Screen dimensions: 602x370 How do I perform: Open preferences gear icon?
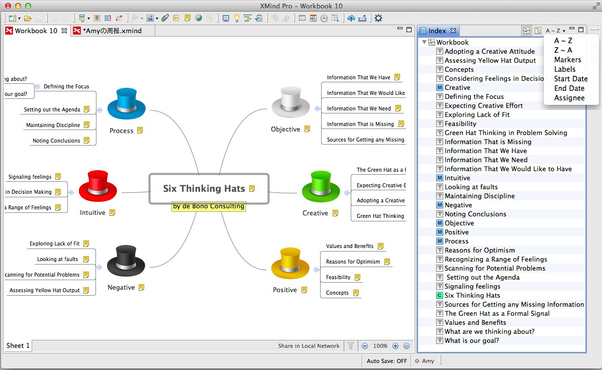coord(378,18)
